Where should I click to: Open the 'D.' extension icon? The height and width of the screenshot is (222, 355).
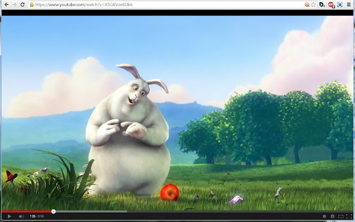click(322, 4)
